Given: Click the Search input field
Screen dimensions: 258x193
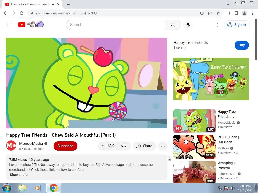Looking at the screenshot, I should [116, 25].
